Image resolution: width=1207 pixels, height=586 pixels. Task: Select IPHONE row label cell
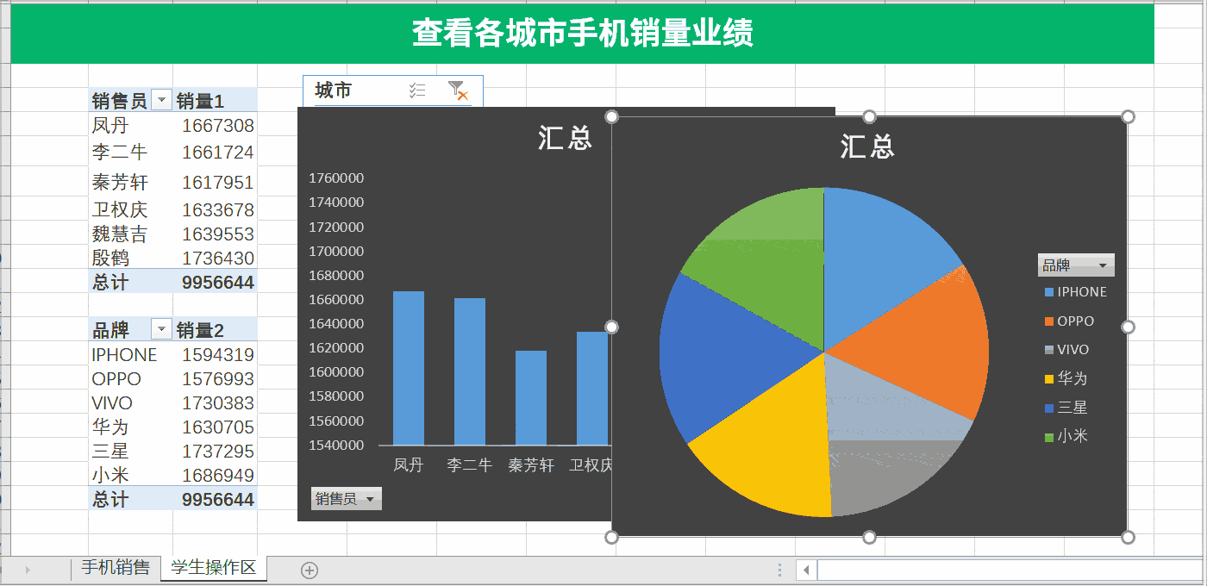pos(131,354)
